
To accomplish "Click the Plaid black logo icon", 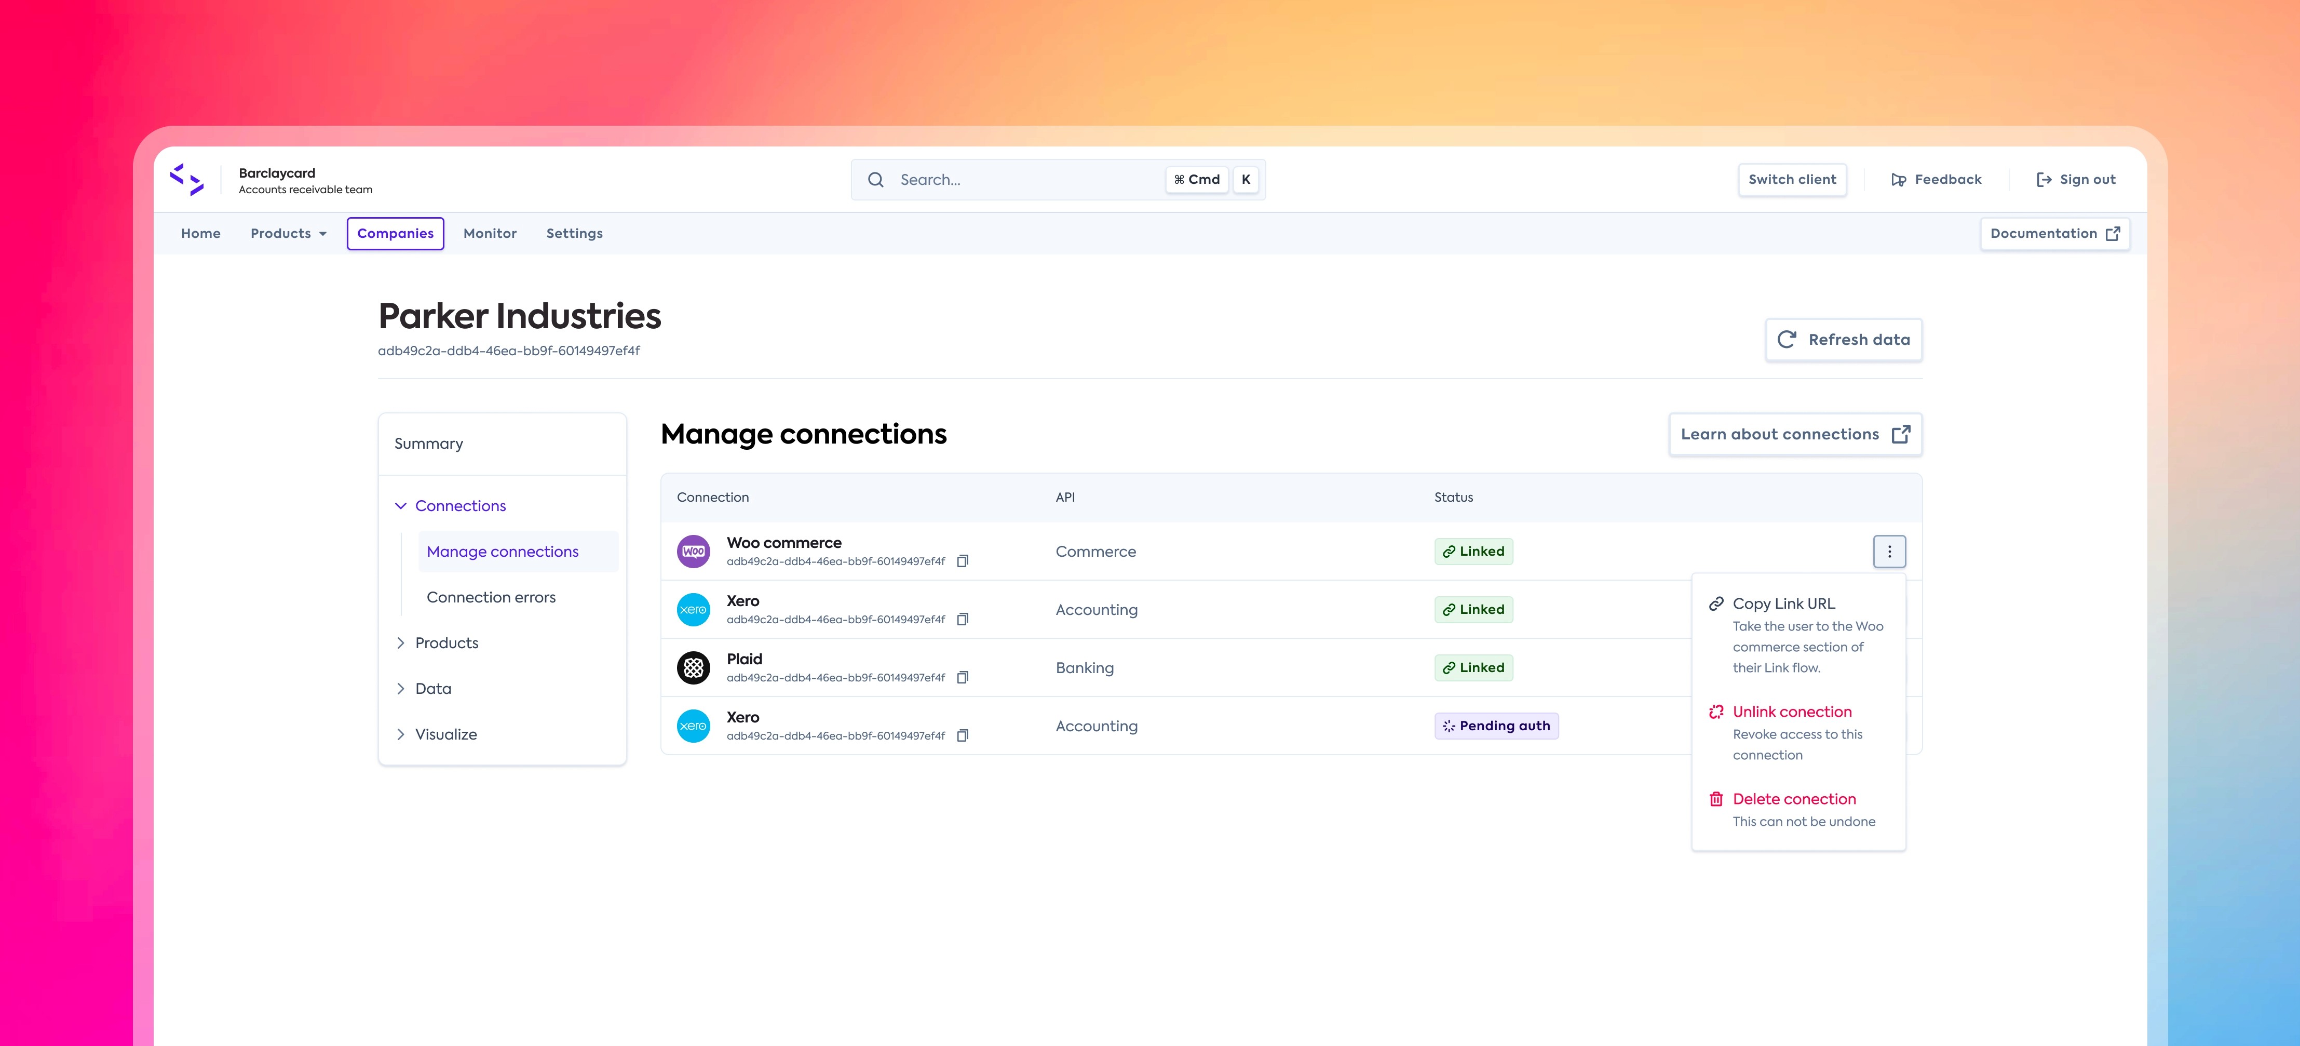I will (693, 667).
